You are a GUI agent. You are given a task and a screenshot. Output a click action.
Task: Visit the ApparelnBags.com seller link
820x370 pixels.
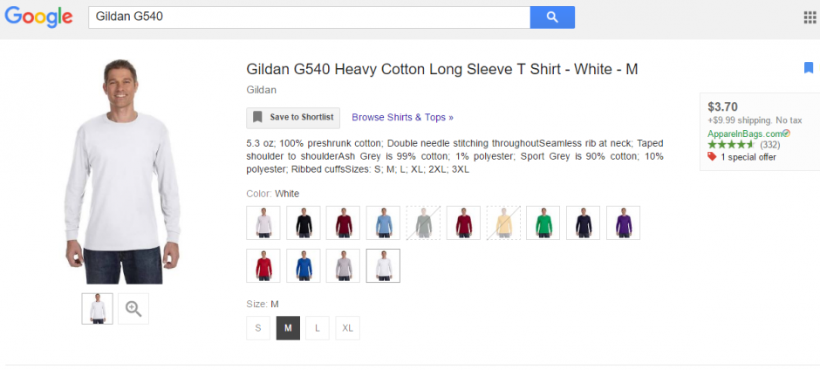[x=745, y=134]
